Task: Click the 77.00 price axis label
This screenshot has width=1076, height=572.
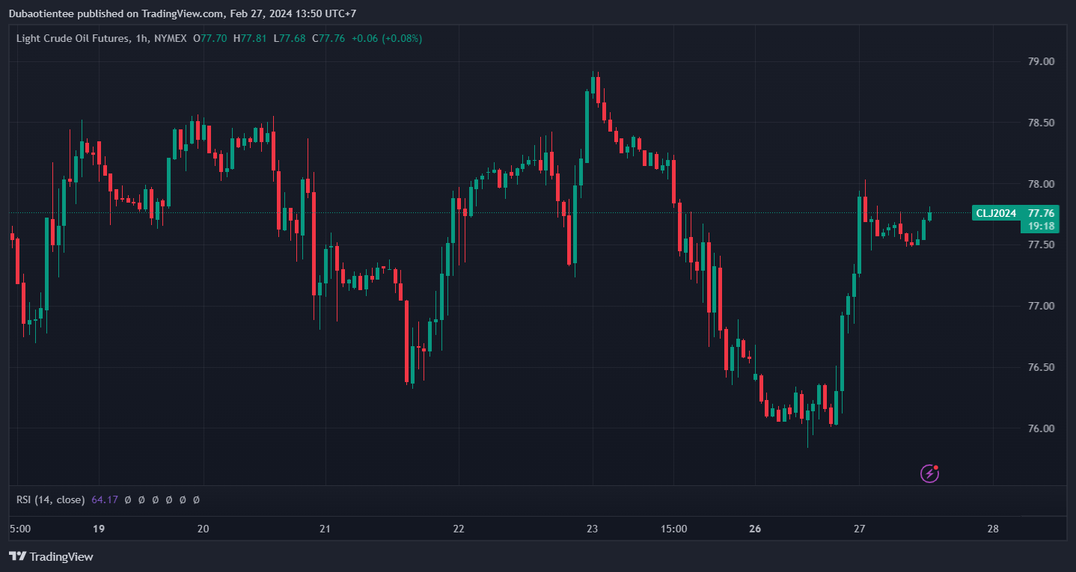Action: point(1041,307)
